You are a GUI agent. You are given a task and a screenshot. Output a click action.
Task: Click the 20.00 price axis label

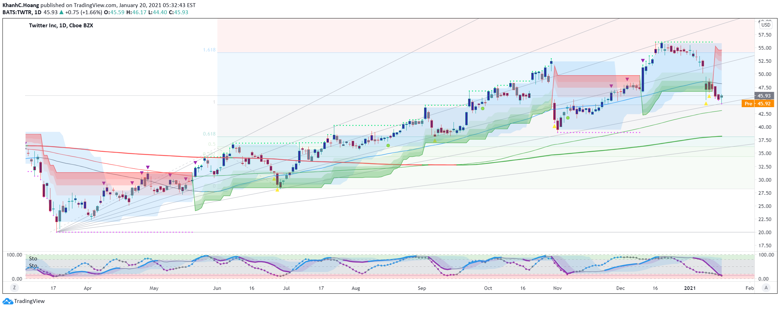[765, 232]
